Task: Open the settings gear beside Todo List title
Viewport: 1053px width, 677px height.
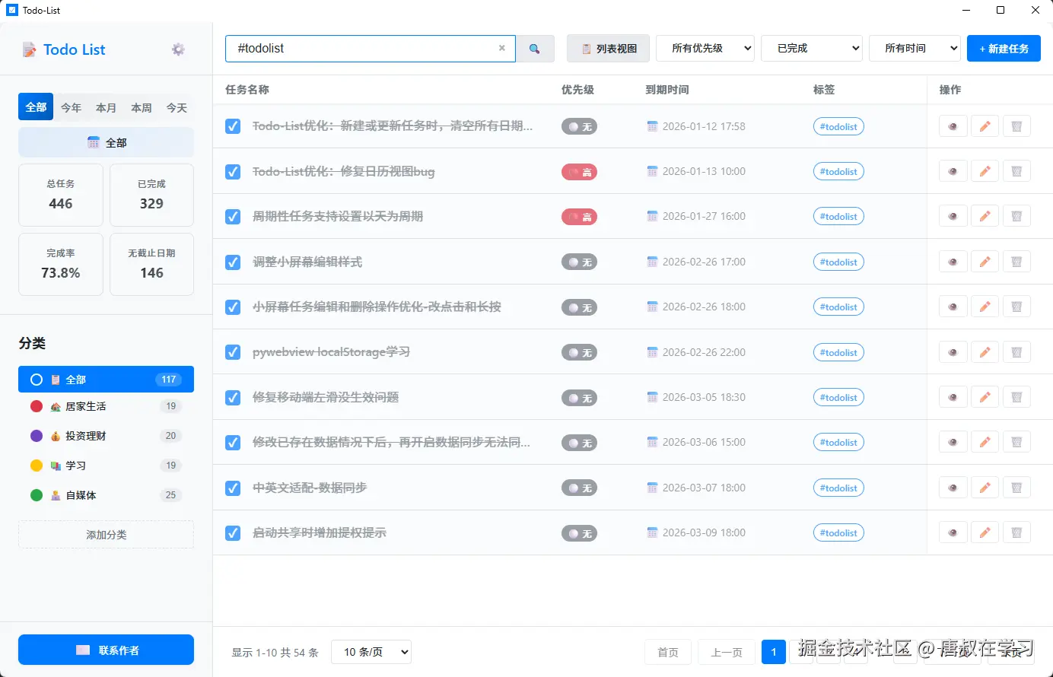Action: coord(177,49)
